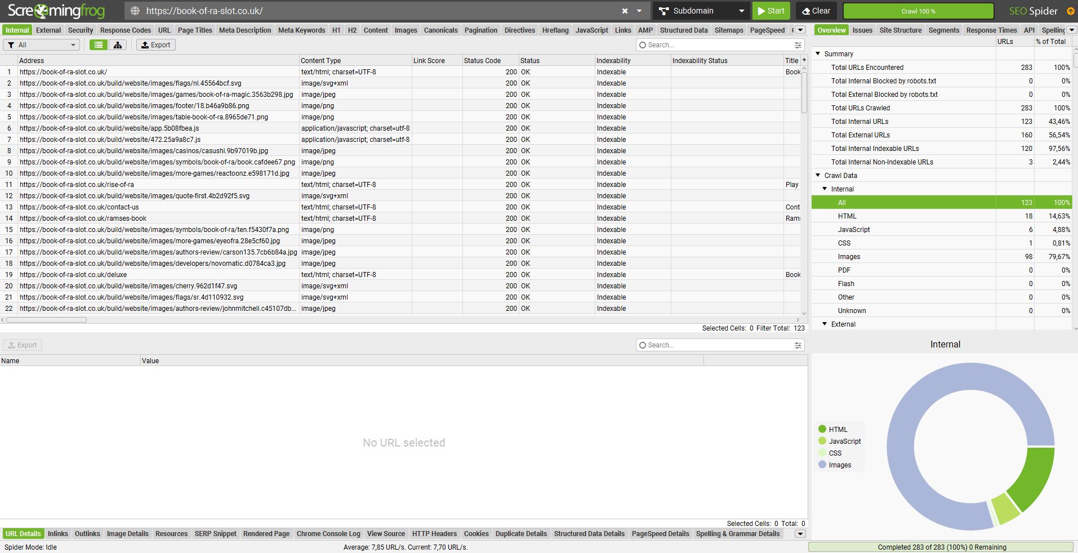Viewport: 1078px width, 553px height.
Task: Select the https://book-of-ra-slot.co.uk/deluxe row
Action: (x=400, y=275)
